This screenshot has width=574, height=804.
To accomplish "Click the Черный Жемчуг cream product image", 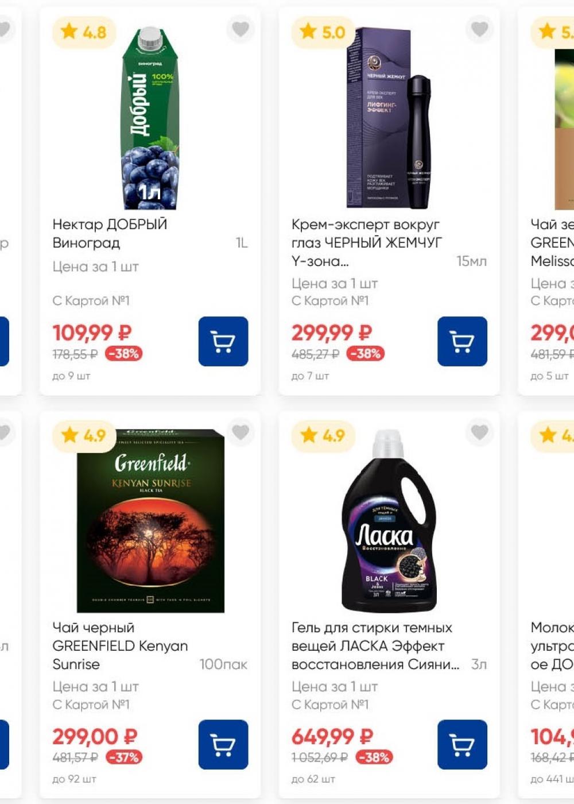I will pos(389,119).
